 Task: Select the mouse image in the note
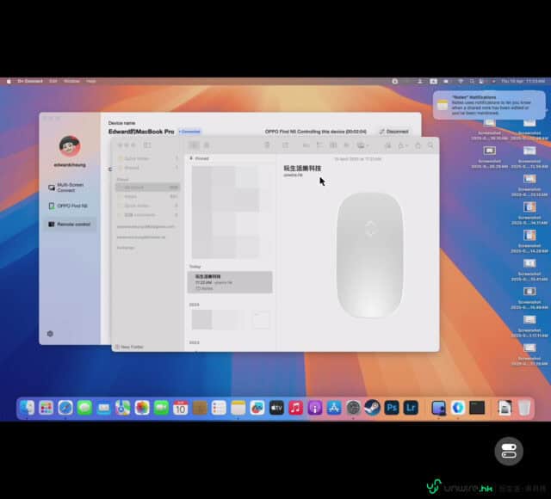click(x=369, y=255)
